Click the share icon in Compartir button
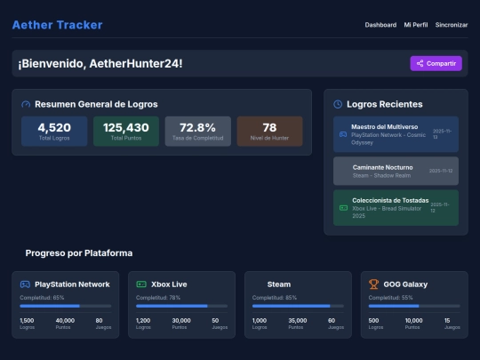Image resolution: width=480 pixels, height=360 pixels. [420, 63]
